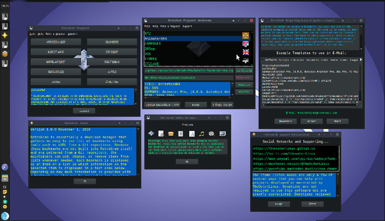Select the plain document file type icon

181,133
